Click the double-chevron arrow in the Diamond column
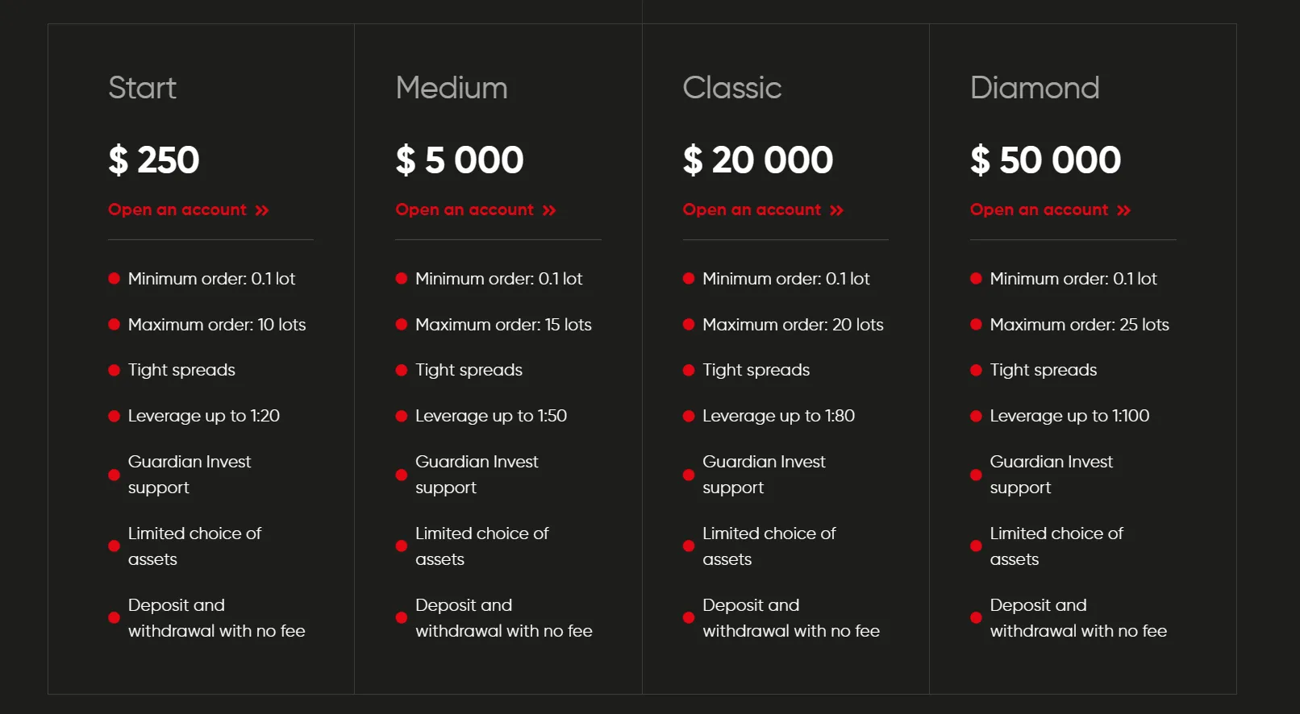The height and width of the screenshot is (714, 1300). coord(1124,210)
